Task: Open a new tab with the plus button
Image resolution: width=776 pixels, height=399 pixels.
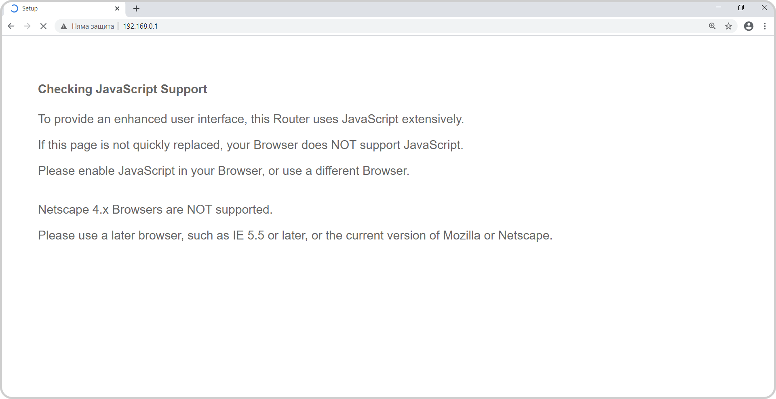Action: (x=136, y=8)
